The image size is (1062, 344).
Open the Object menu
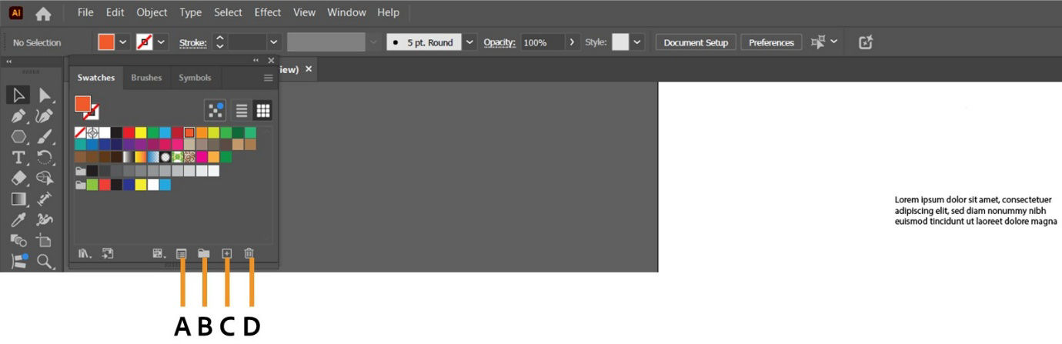152,12
